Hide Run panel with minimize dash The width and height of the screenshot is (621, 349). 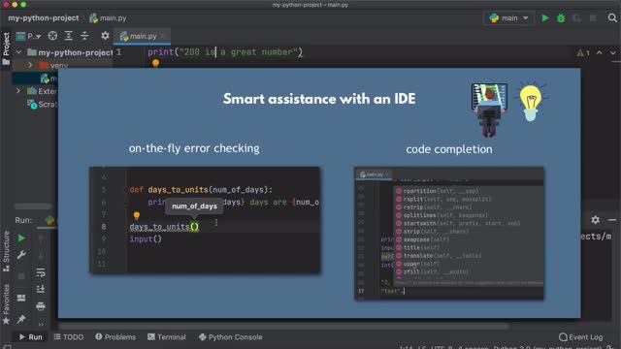[x=612, y=220]
